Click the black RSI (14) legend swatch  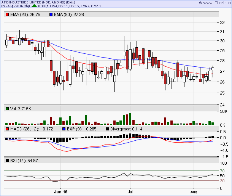point(7,161)
